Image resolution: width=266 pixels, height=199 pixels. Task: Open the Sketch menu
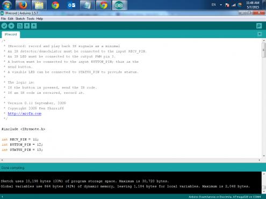20,19
